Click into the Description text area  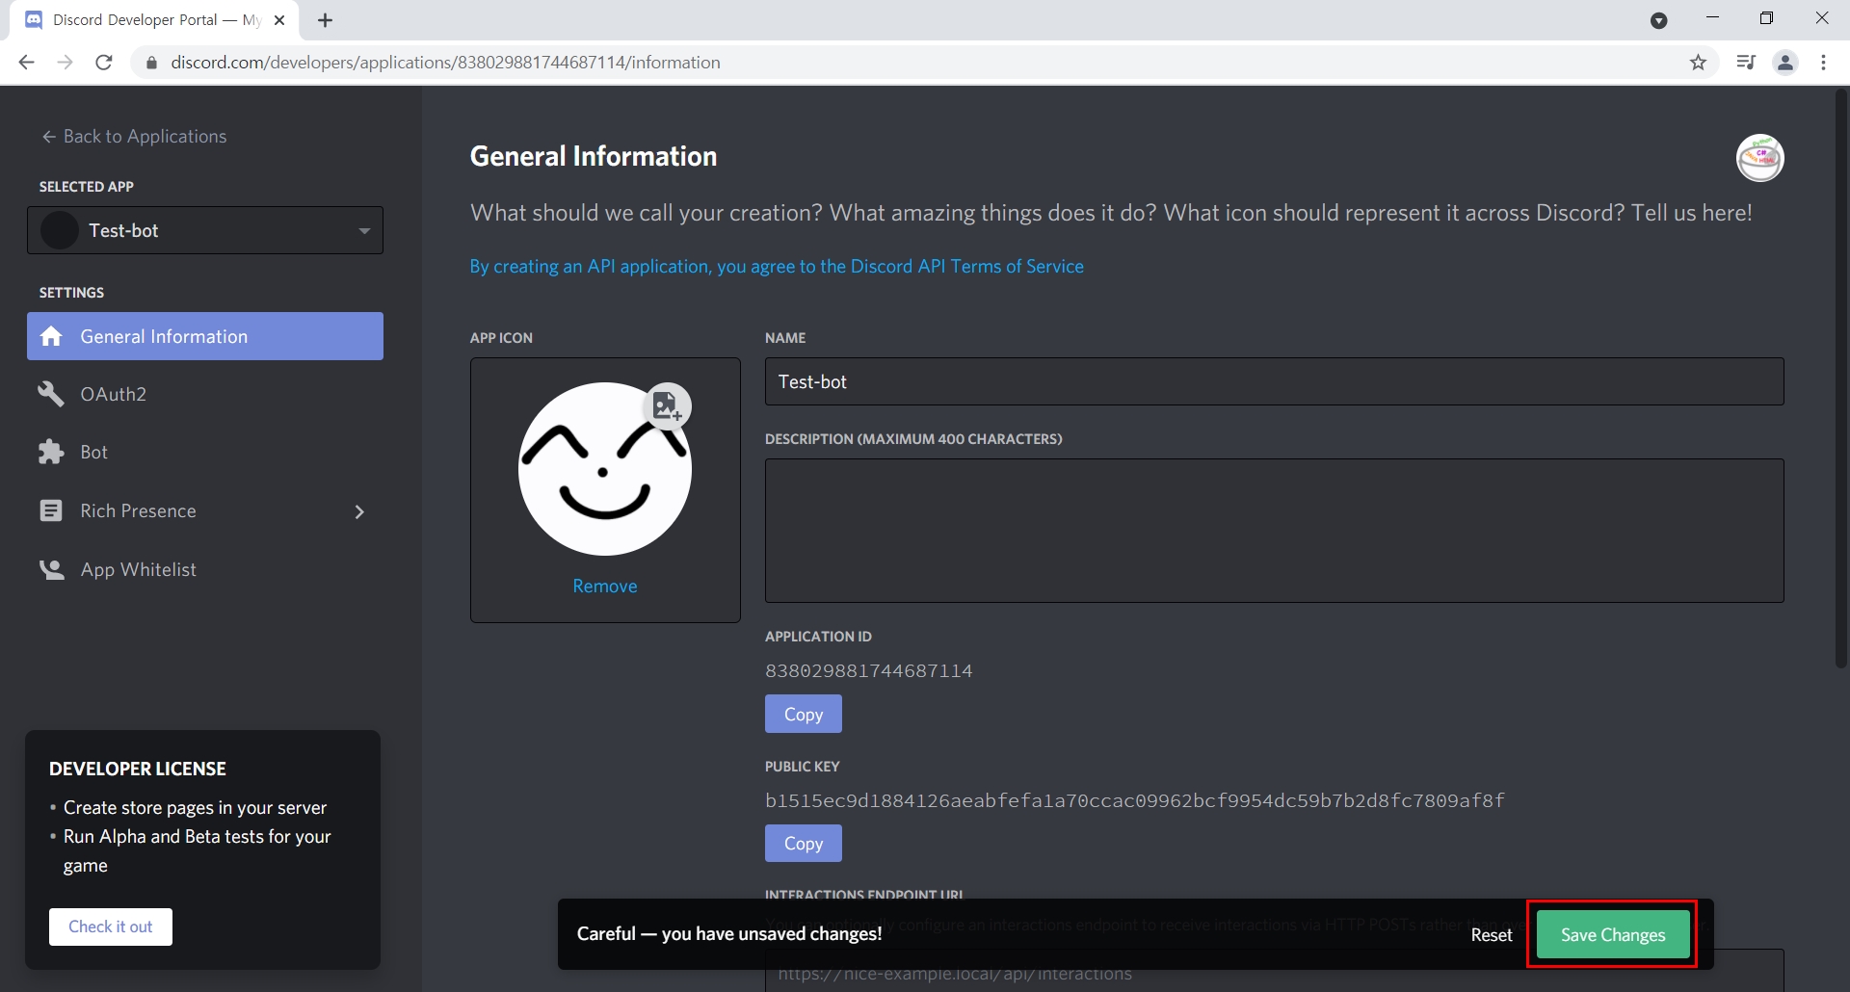(x=1274, y=531)
